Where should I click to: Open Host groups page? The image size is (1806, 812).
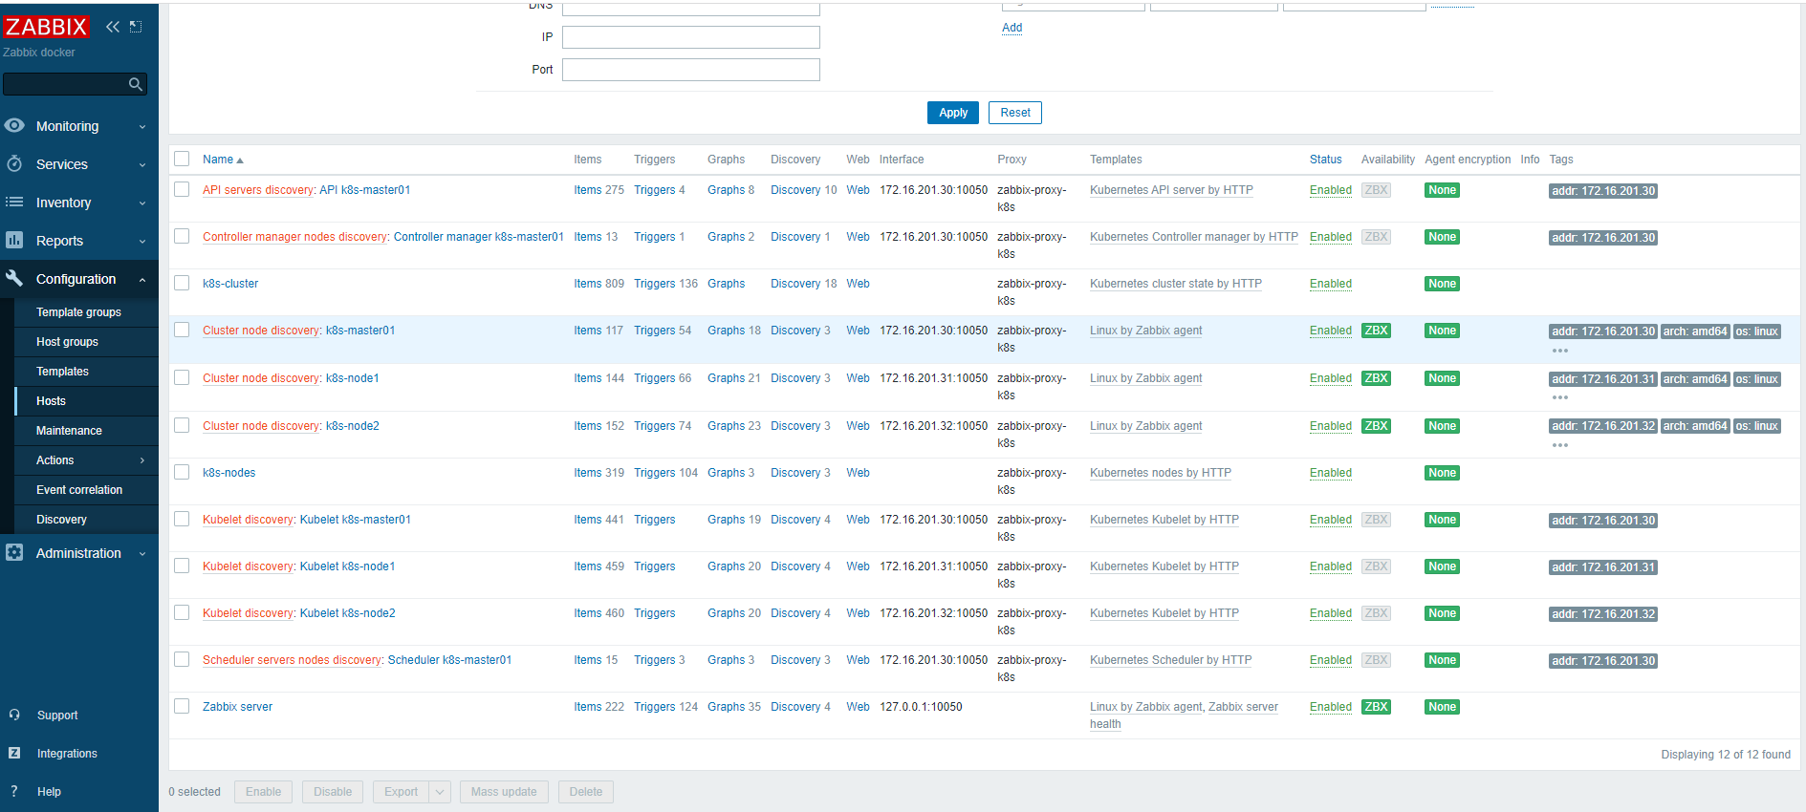click(67, 342)
